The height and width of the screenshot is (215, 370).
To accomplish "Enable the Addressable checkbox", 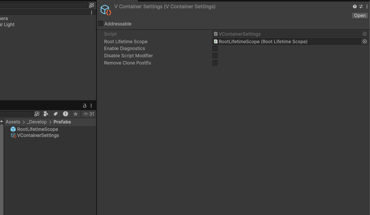I will click(101, 24).
